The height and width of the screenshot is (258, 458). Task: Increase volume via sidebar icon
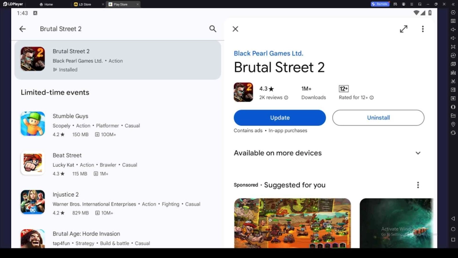pyautogui.click(x=453, y=29)
